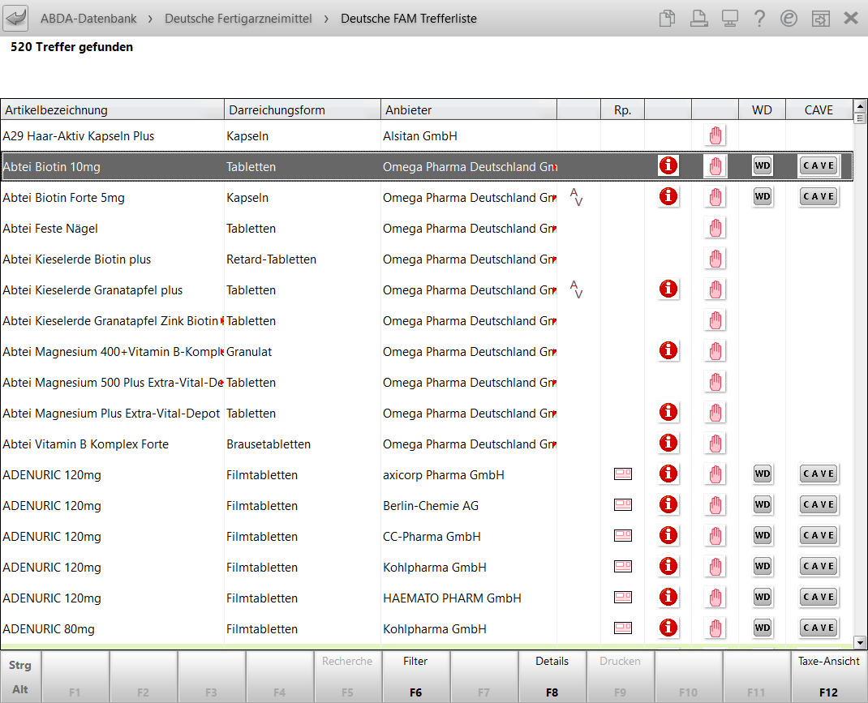Navigate to ABDA-Datenbank breadcrumb
The width and height of the screenshot is (868, 703).
(x=88, y=18)
